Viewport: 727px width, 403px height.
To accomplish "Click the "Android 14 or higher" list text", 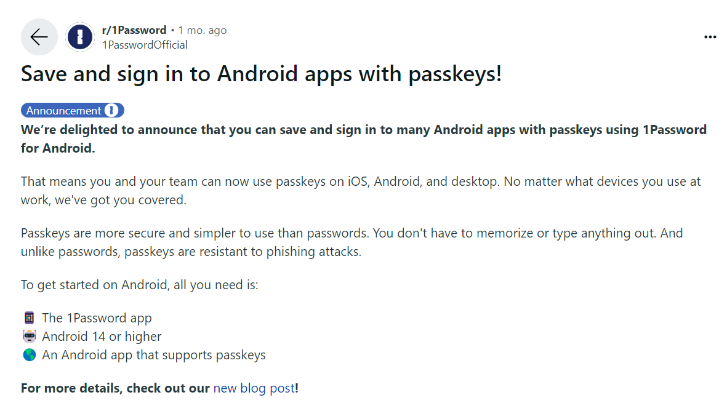I will (102, 337).
